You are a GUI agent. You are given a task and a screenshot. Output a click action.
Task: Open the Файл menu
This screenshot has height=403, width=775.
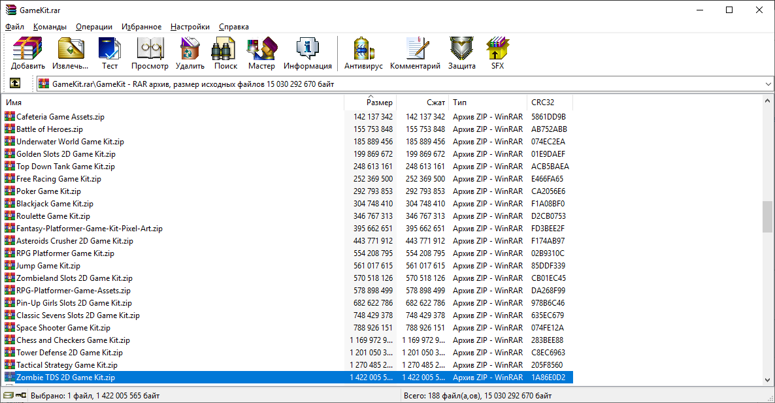14,27
